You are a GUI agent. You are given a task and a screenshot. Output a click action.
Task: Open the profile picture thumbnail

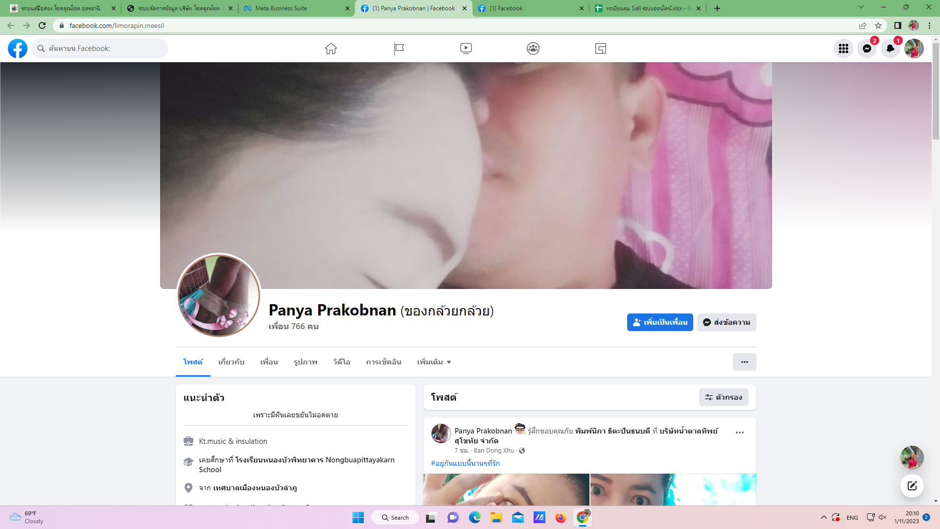pyautogui.click(x=218, y=295)
